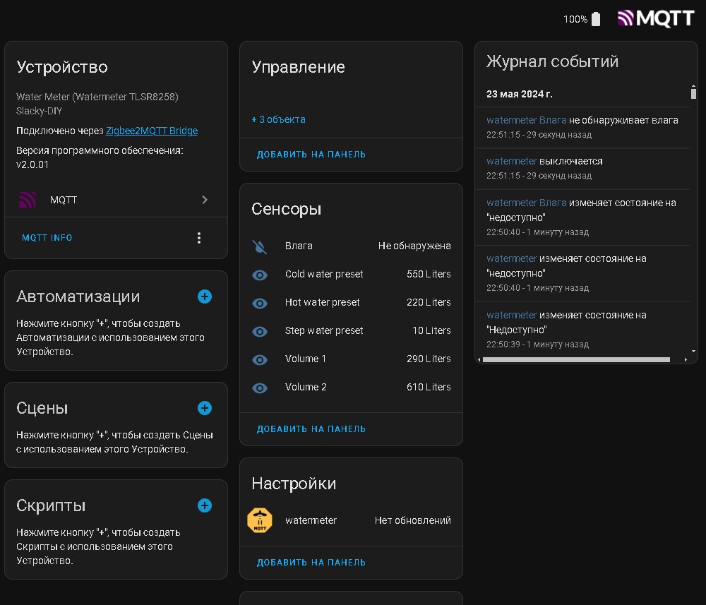Expand the +3 объекта hidden entities
Screen dimensions: 706x605
(279, 119)
